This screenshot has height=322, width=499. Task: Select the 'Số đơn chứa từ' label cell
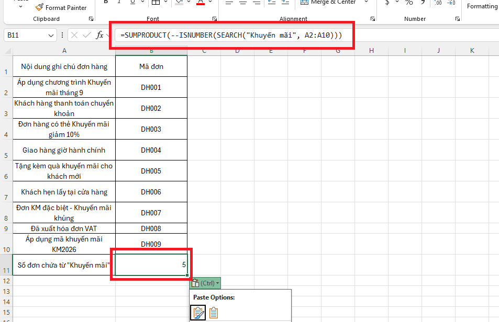coord(64,265)
